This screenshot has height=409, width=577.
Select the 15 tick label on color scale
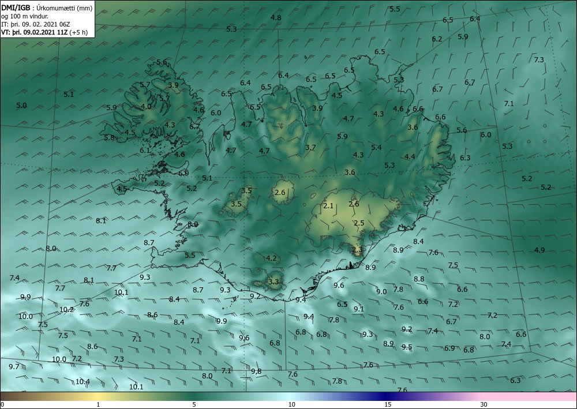click(388, 404)
